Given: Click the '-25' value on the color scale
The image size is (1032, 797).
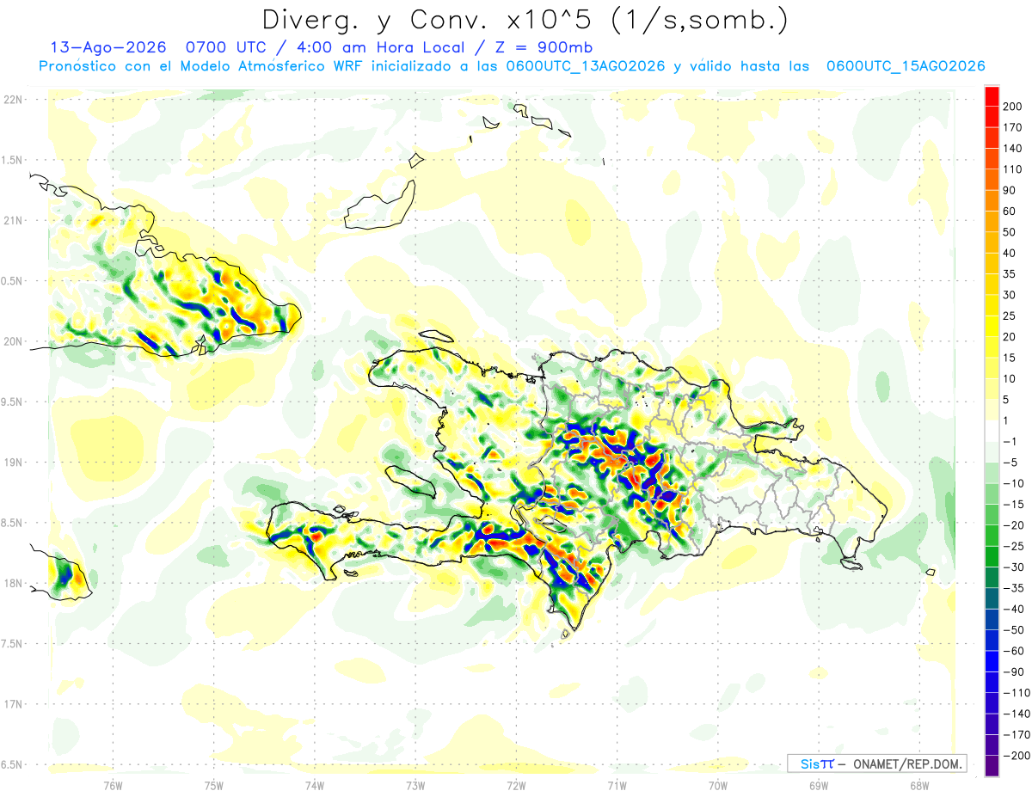Looking at the screenshot, I should click(x=1013, y=547).
